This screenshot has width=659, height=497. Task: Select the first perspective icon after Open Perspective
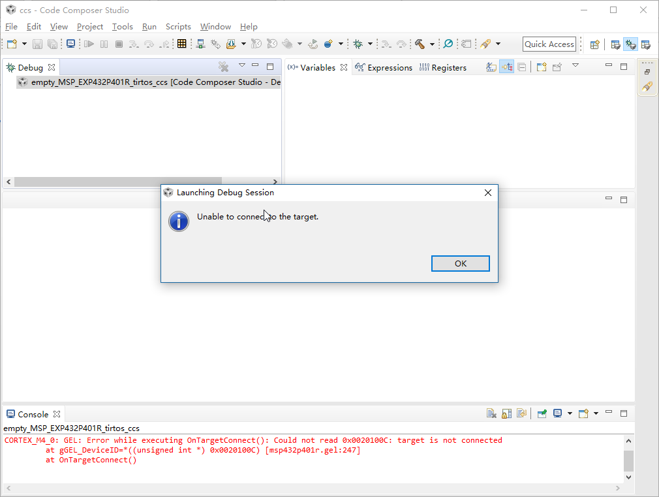[615, 44]
